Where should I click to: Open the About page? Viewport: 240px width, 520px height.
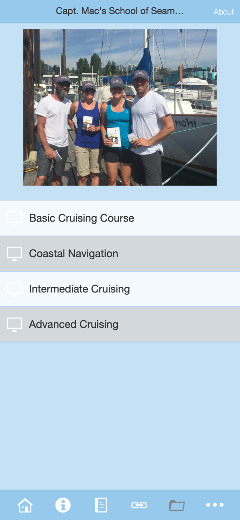pos(224,11)
